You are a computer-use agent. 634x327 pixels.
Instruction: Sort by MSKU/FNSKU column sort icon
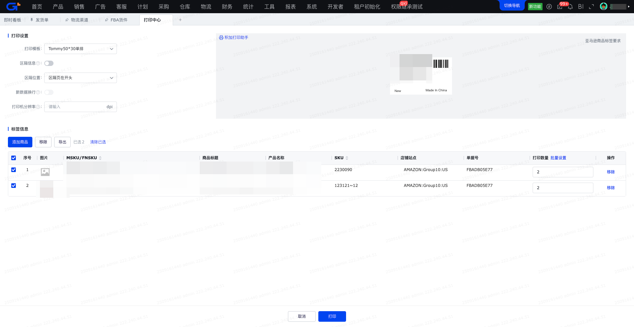tap(100, 158)
